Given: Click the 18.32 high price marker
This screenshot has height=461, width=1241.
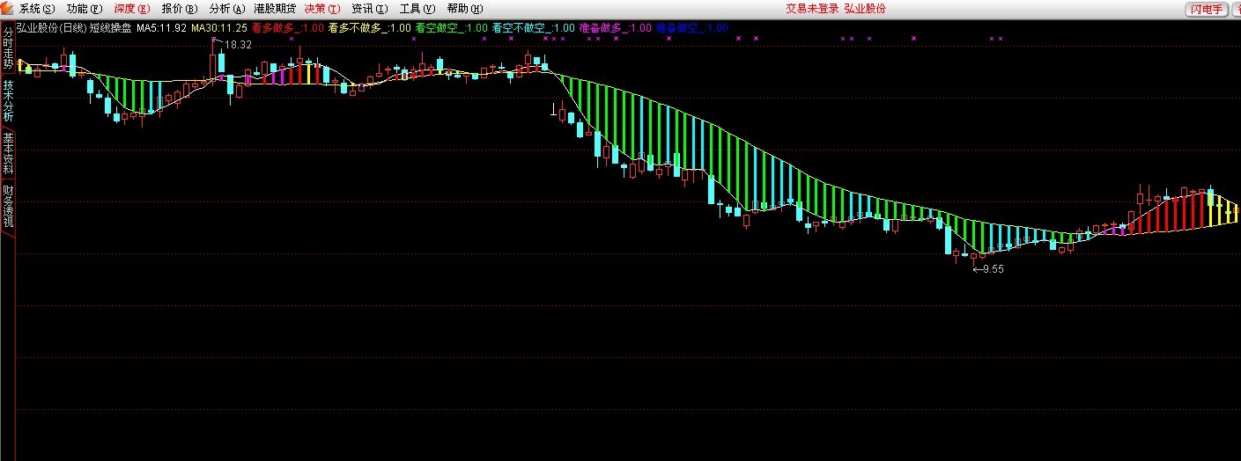Looking at the screenshot, I should pyautogui.click(x=239, y=44).
